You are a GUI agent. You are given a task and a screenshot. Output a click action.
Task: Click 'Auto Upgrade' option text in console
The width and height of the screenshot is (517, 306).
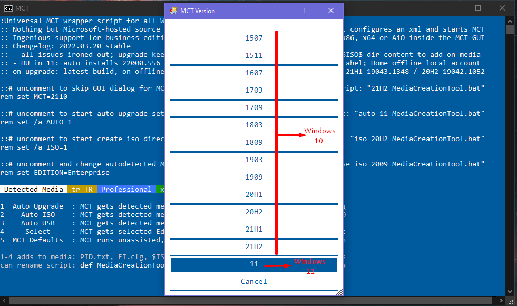[38, 206]
